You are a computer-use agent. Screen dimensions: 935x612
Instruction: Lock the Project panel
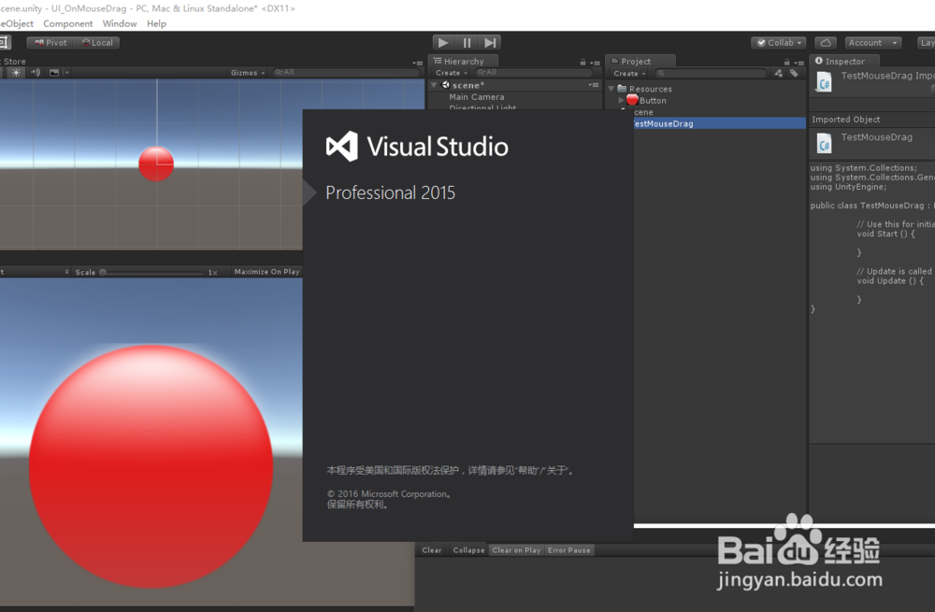pyautogui.click(x=786, y=62)
